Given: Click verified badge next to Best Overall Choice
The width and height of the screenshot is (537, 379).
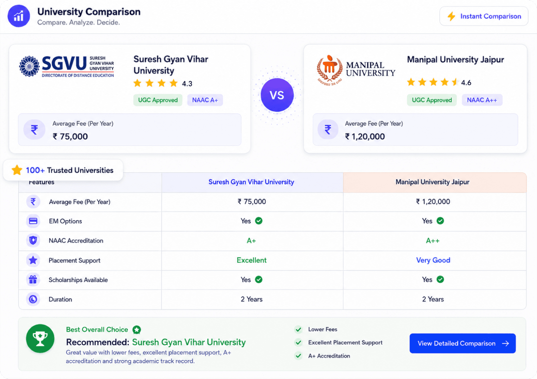Looking at the screenshot, I should 137,330.
